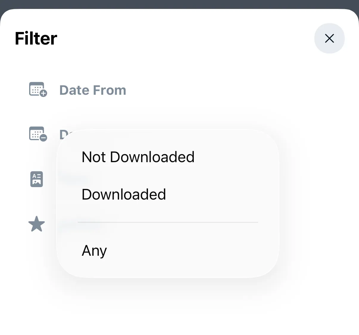The height and width of the screenshot is (335, 359).
Task: Tap the minus badge on Date To calendar
Action: point(43,138)
